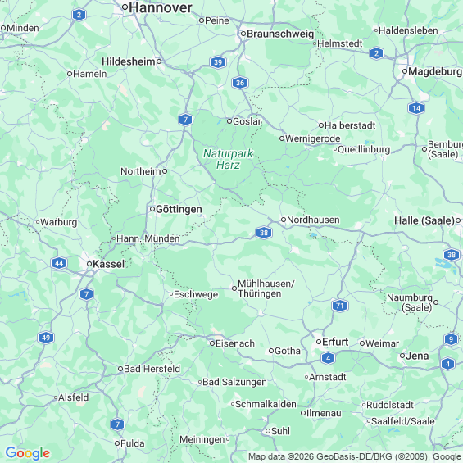Select the Hannover city label

click(x=161, y=7)
